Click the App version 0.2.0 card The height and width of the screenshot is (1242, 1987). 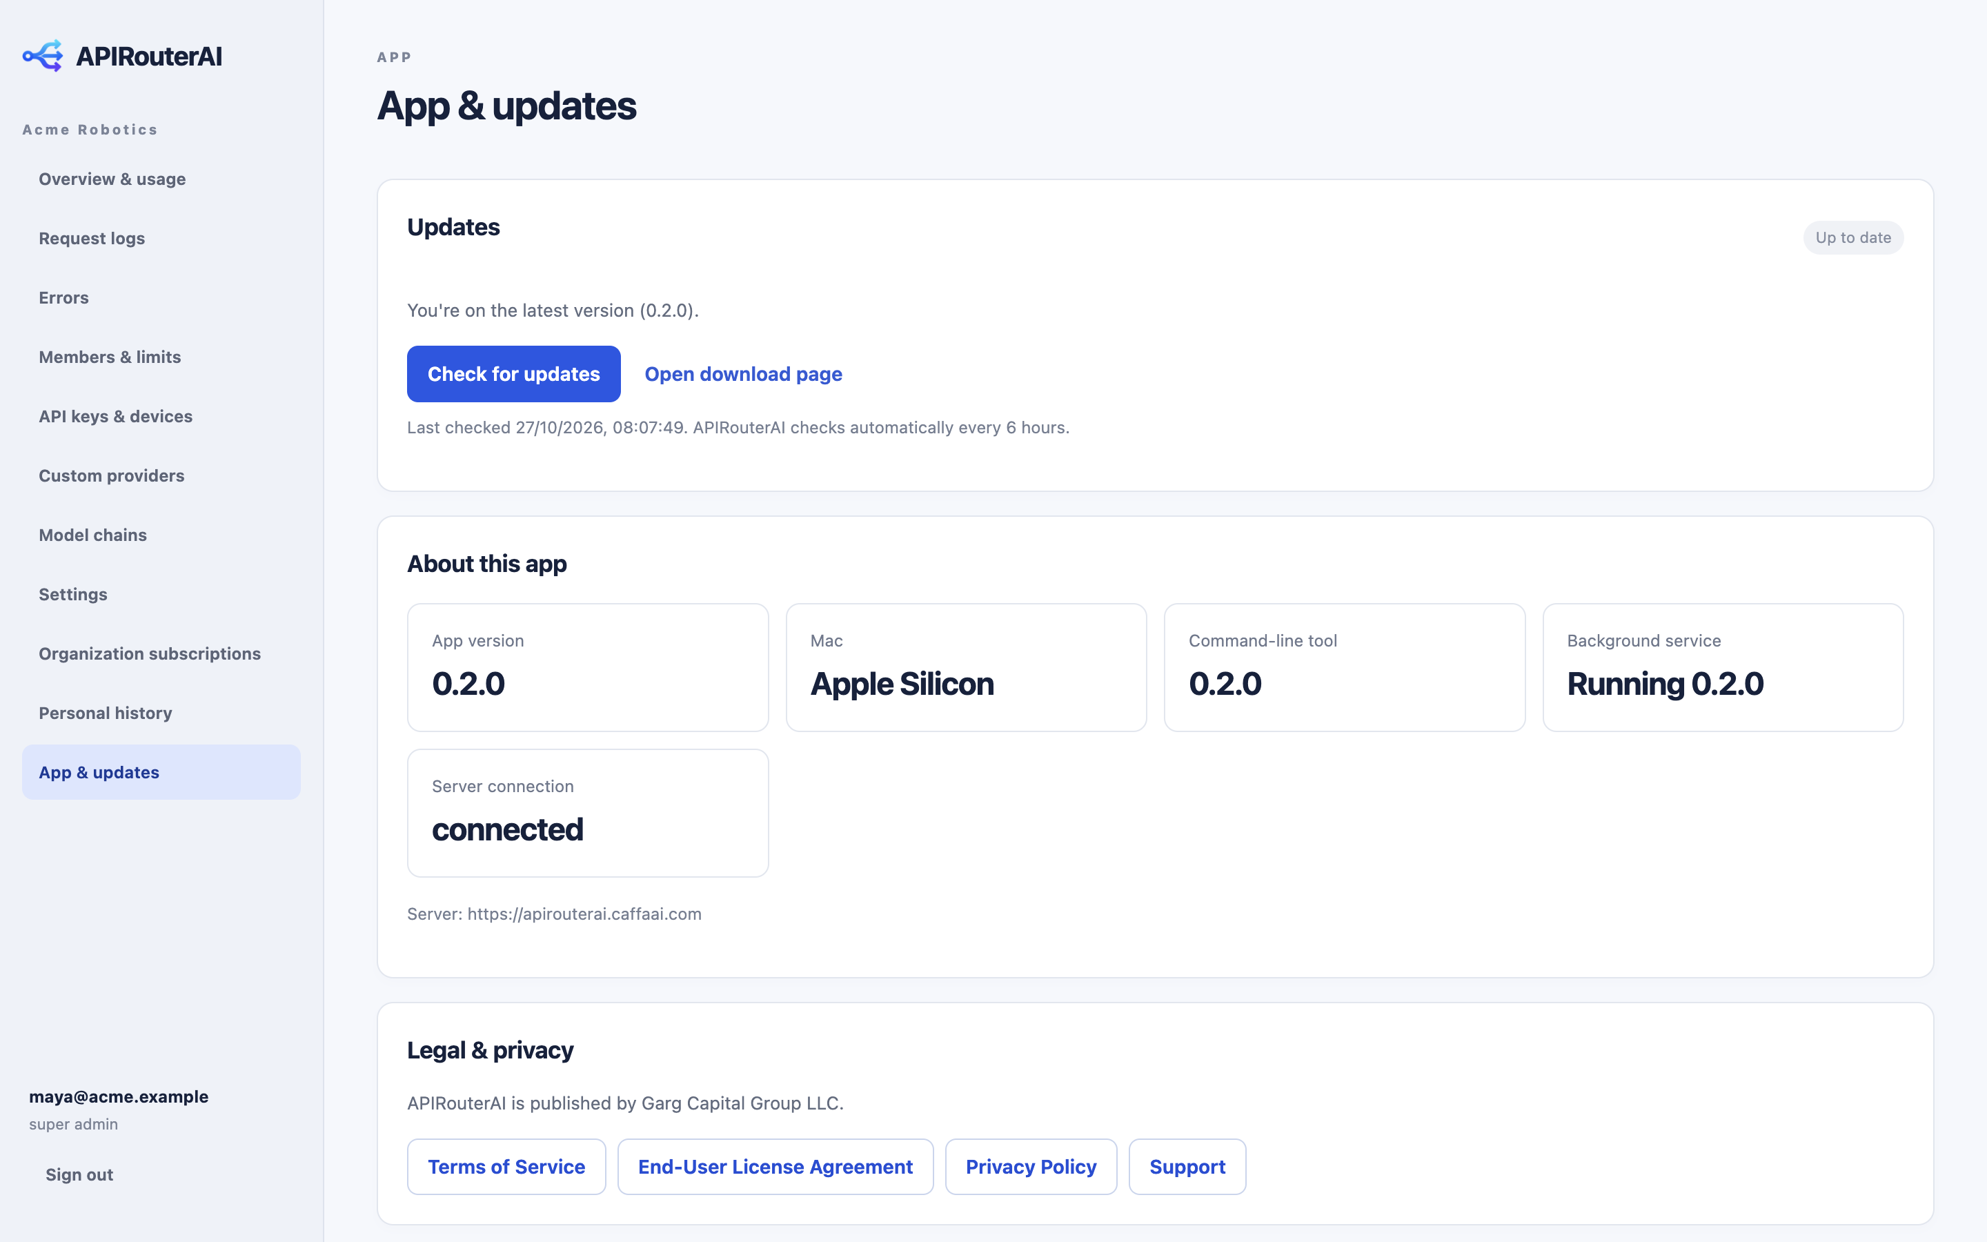pyautogui.click(x=588, y=668)
